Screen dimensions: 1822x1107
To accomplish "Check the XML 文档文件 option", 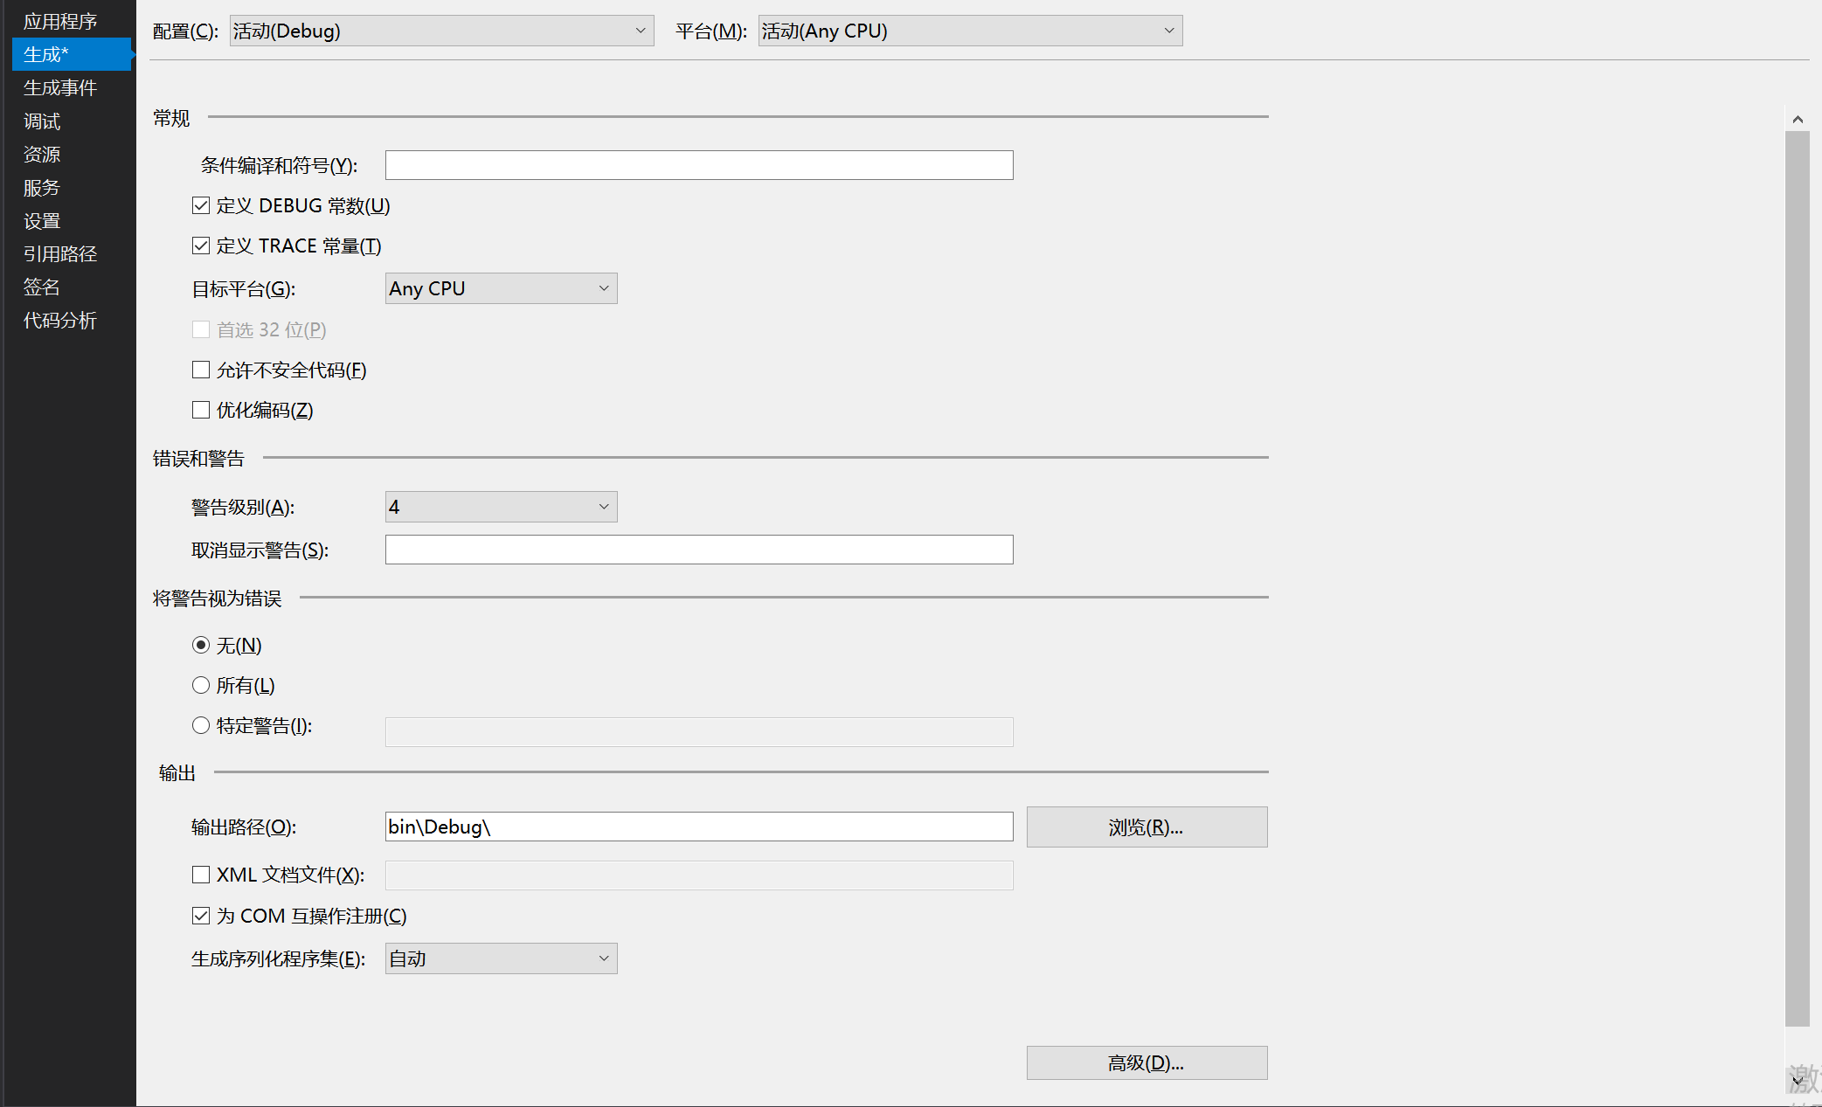I will click(x=201, y=875).
